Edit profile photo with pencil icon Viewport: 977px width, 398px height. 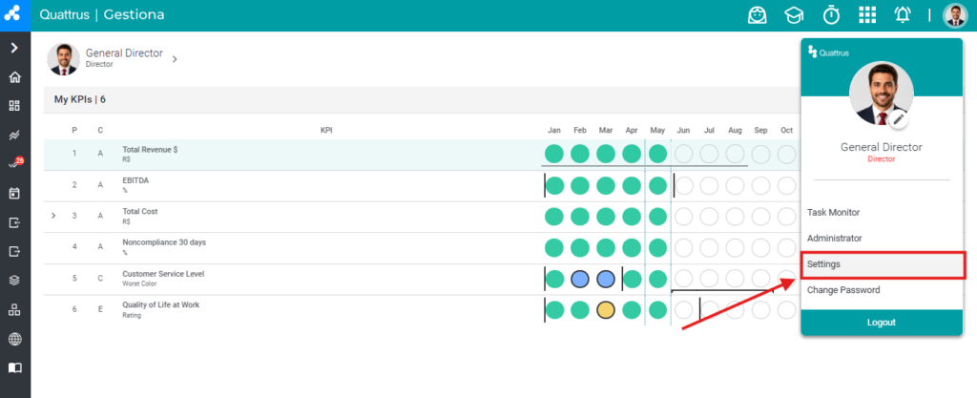tap(898, 118)
